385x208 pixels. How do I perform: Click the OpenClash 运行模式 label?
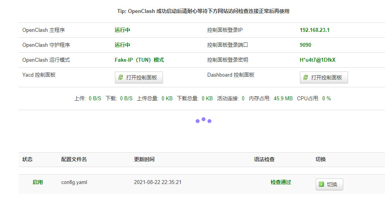(46, 60)
